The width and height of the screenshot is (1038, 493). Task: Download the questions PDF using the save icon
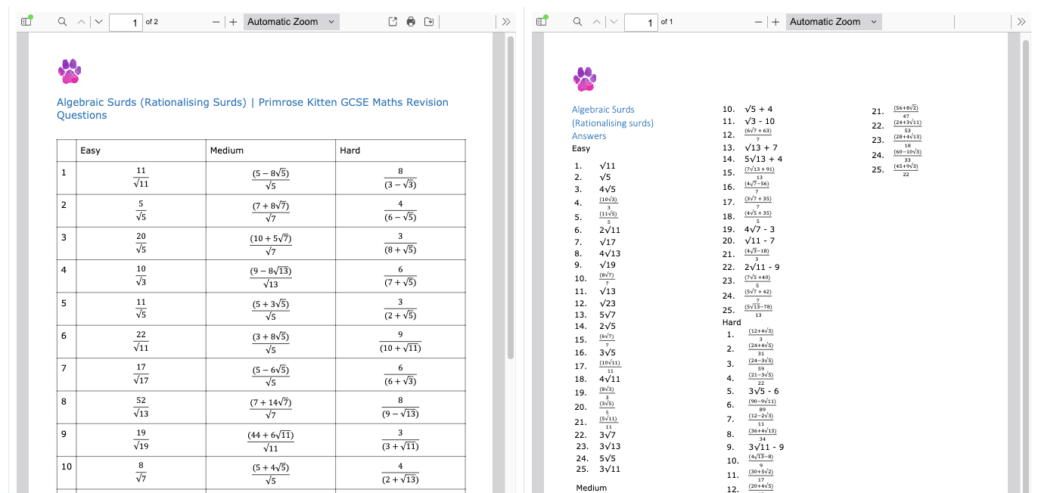coord(429,21)
